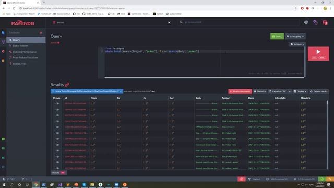Click the Expand results button
The height and width of the screenshot is (188, 334).
coord(319,91)
